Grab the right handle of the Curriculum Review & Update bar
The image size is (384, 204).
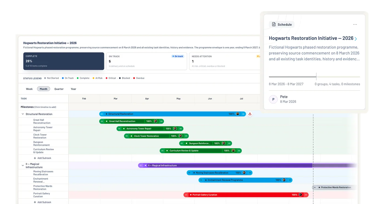click(x=239, y=151)
